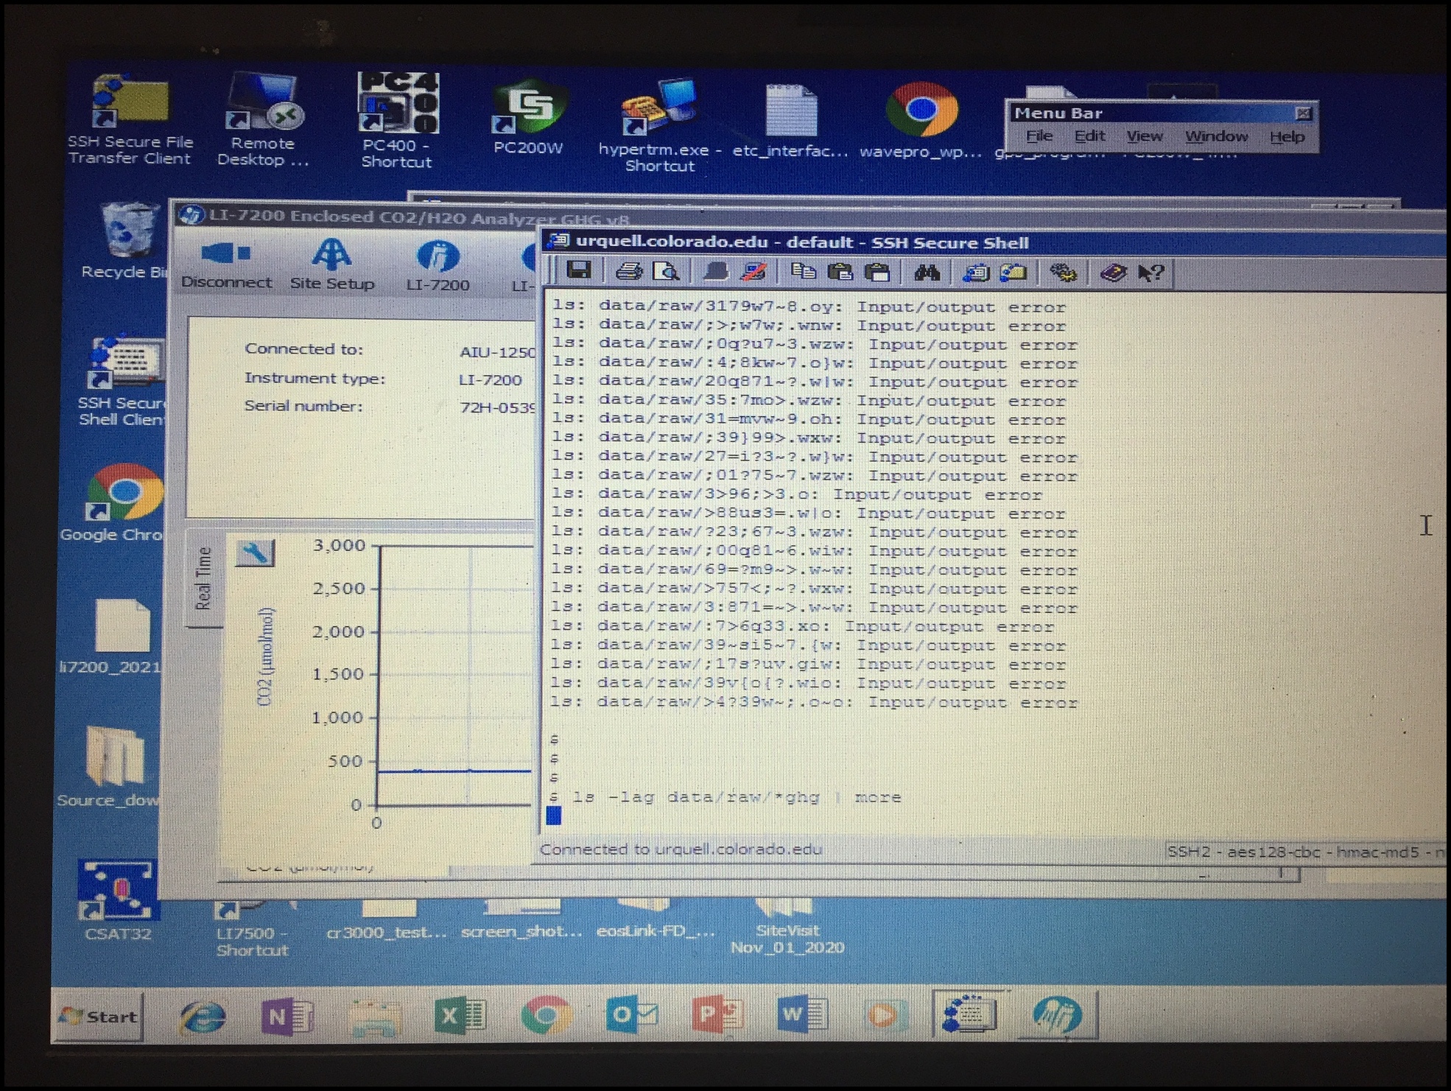The height and width of the screenshot is (1091, 1451).
Task: Open Window menu in Menu Bar
Action: coord(1216,136)
